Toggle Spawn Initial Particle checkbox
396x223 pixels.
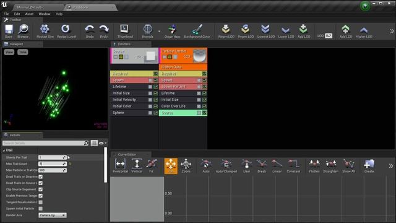tap(41, 209)
